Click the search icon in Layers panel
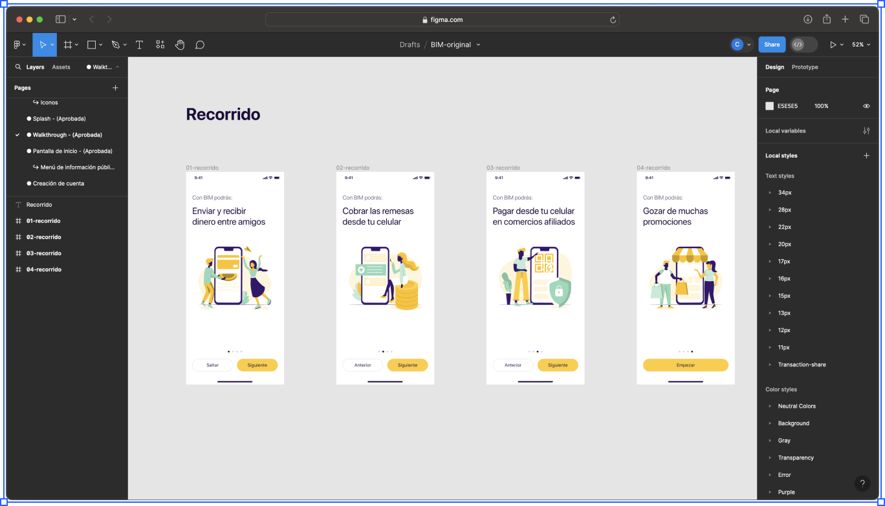885x506 pixels. point(18,67)
